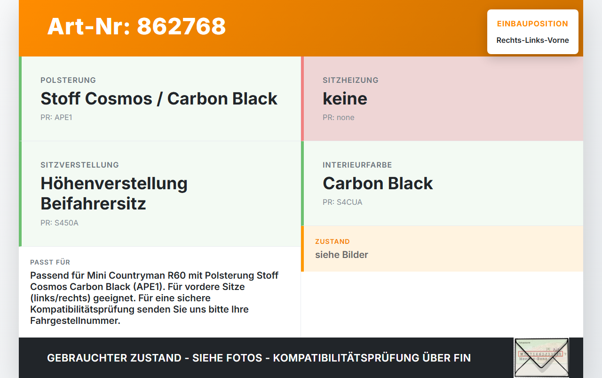Click Stoff Cosmos / Carbon Black title
Screen dimensions: 602x378
tap(159, 98)
